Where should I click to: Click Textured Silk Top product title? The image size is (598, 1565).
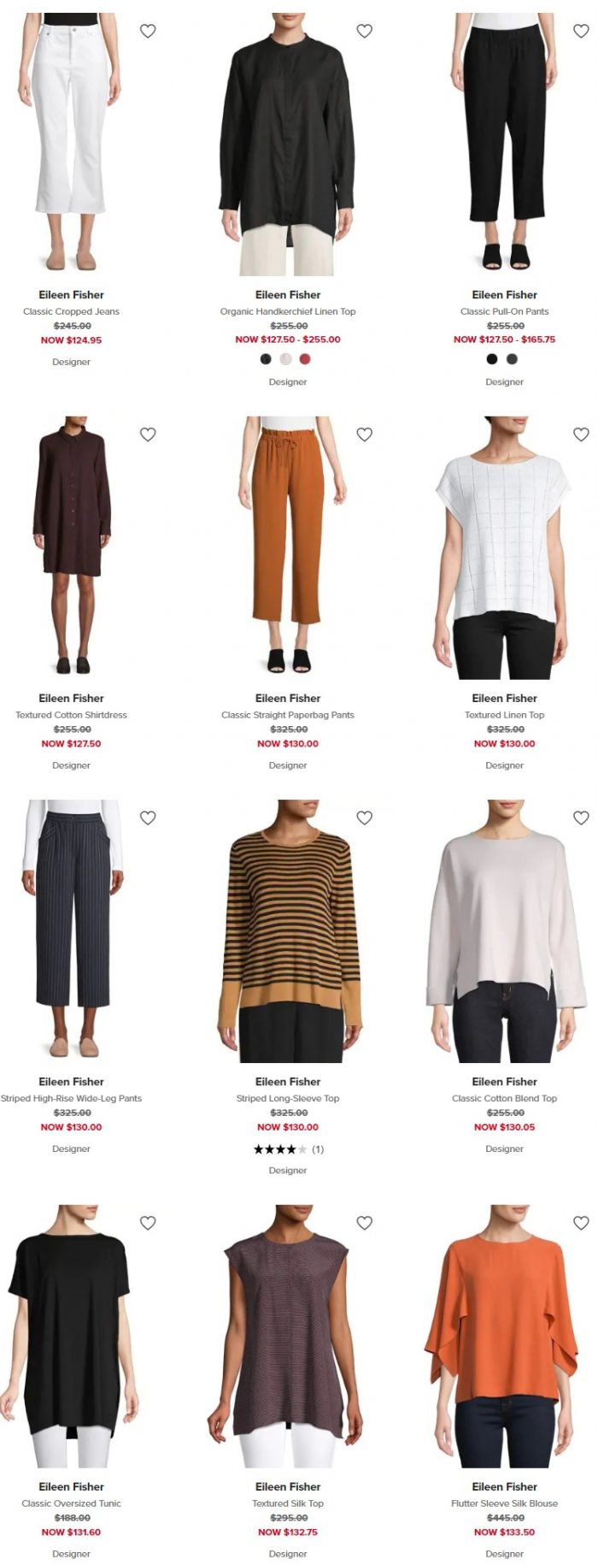coord(288,1503)
